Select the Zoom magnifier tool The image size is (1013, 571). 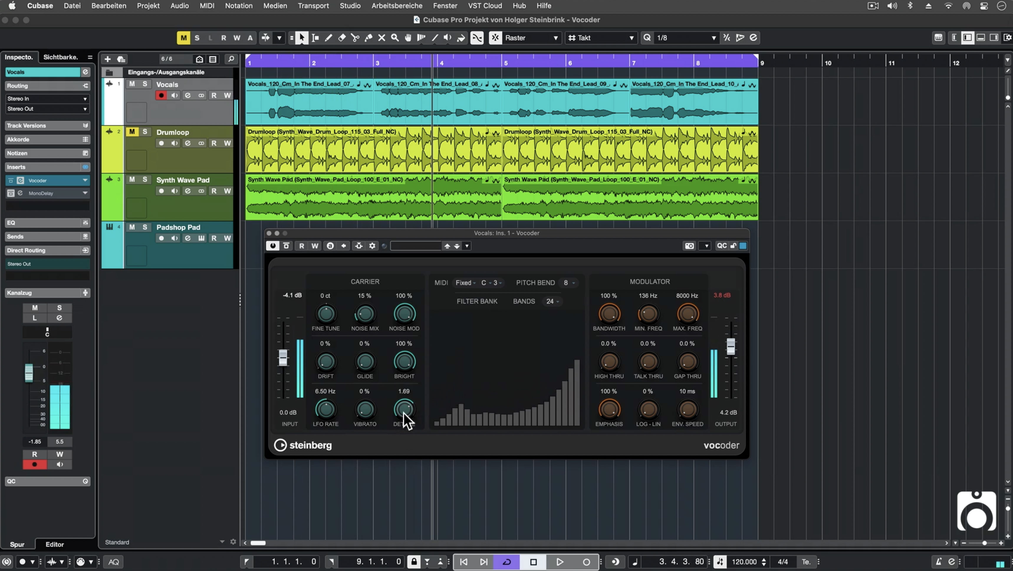pyautogui.click(x=395, y=38)
